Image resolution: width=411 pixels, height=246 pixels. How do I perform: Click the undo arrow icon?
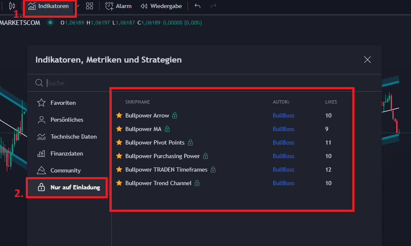(x=197, y=6)
